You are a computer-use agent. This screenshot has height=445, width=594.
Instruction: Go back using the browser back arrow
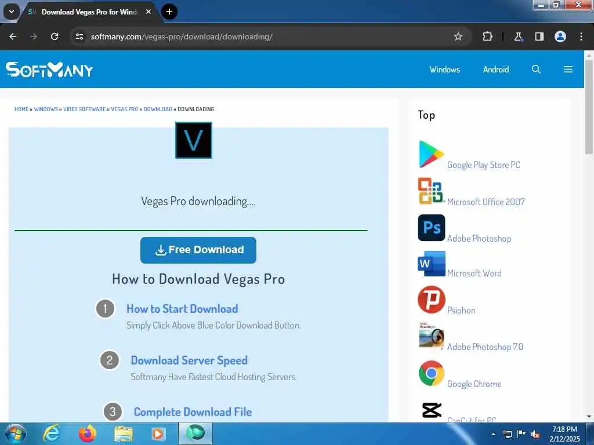tap(13, 37)
